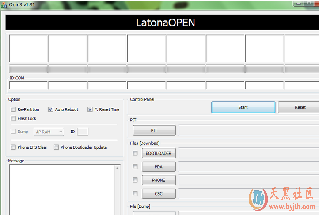Click the Odin3 app icon in title bar
Viewport: 319px width, 215px height.
tap(4, 4)
